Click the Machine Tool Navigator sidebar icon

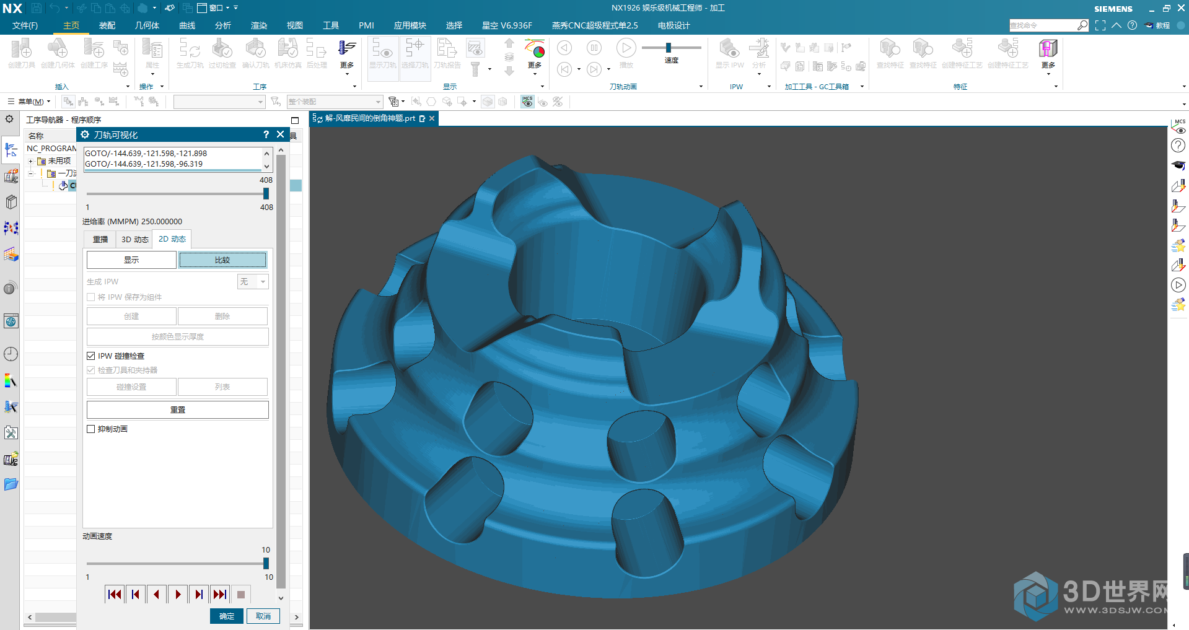pyautogui.click(x=11, y=177)
